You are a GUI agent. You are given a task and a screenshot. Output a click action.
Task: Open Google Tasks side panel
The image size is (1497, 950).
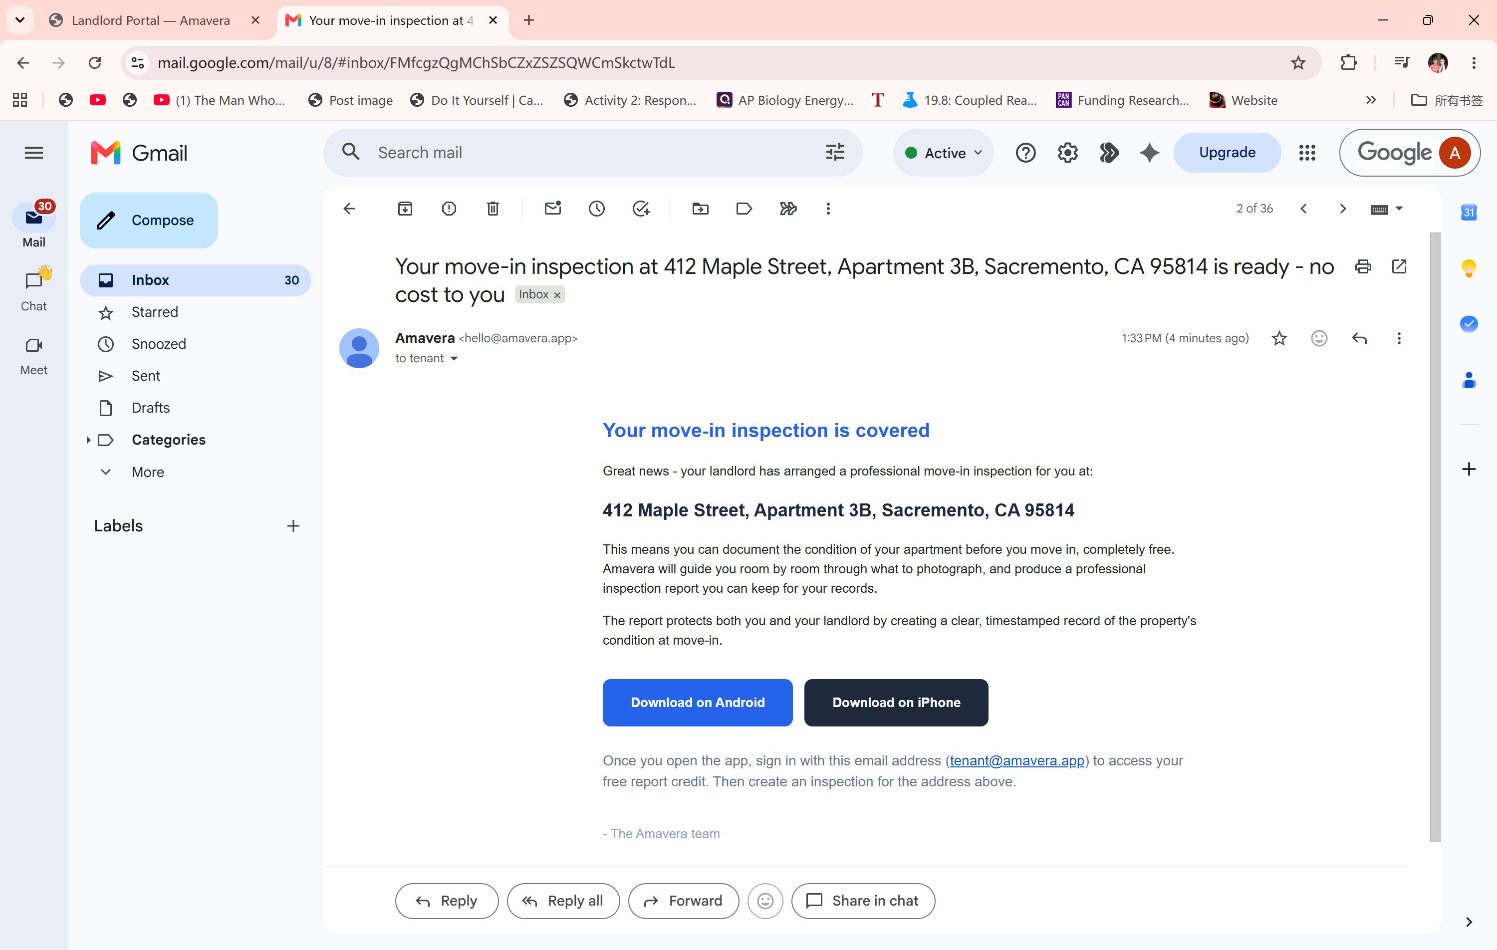click(x=1469, y=324)
